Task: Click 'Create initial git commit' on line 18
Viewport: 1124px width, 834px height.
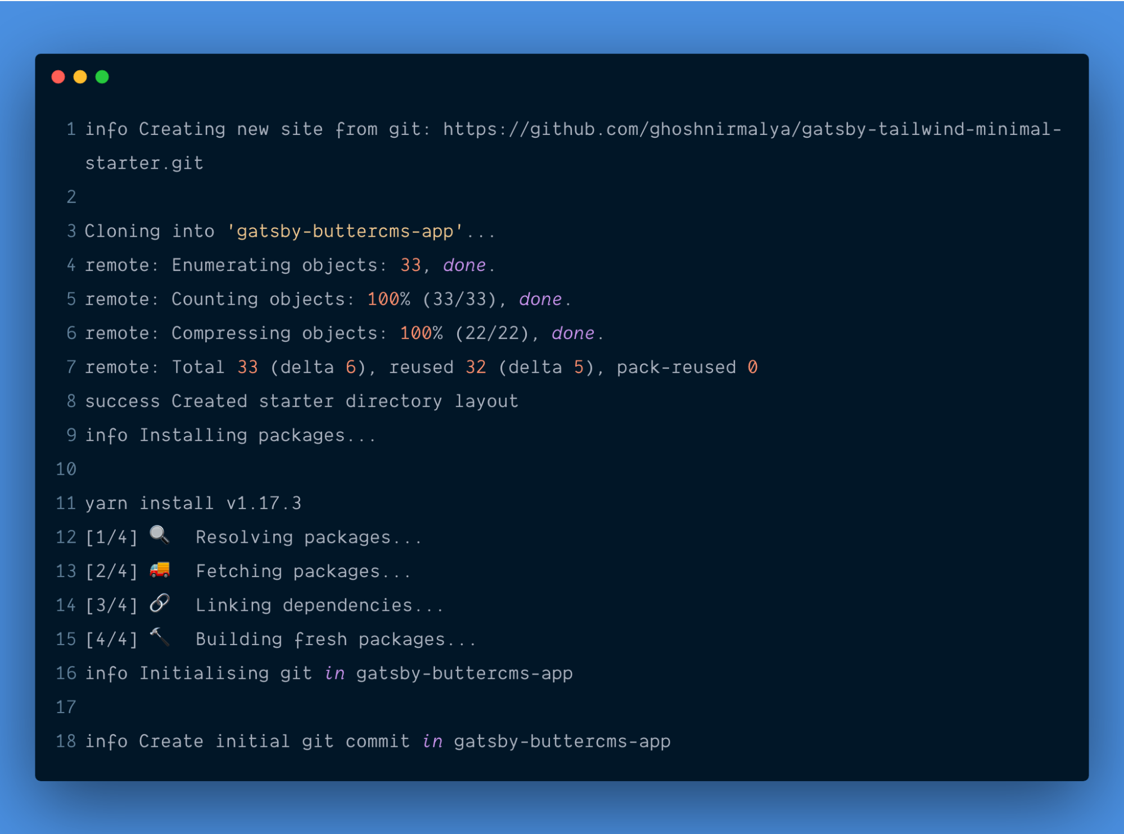Action: tap(274, 741)
